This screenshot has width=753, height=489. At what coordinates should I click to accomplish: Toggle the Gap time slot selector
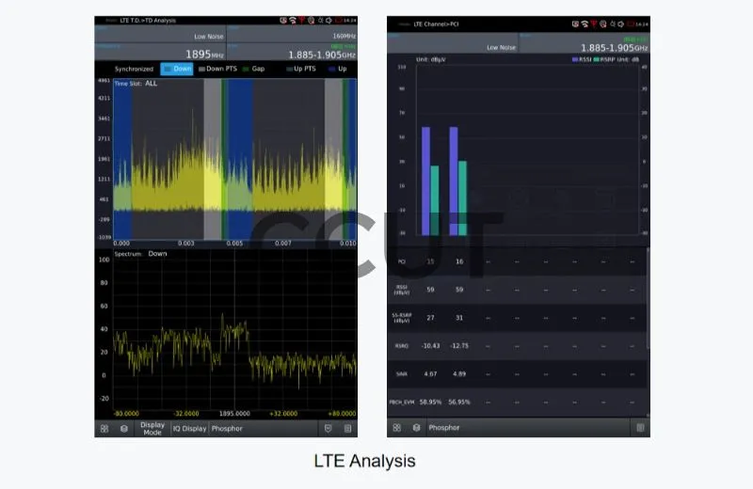click(x=254, y=69)
